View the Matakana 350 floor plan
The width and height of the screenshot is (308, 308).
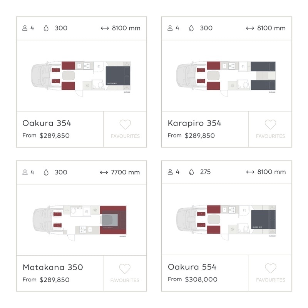80,223
